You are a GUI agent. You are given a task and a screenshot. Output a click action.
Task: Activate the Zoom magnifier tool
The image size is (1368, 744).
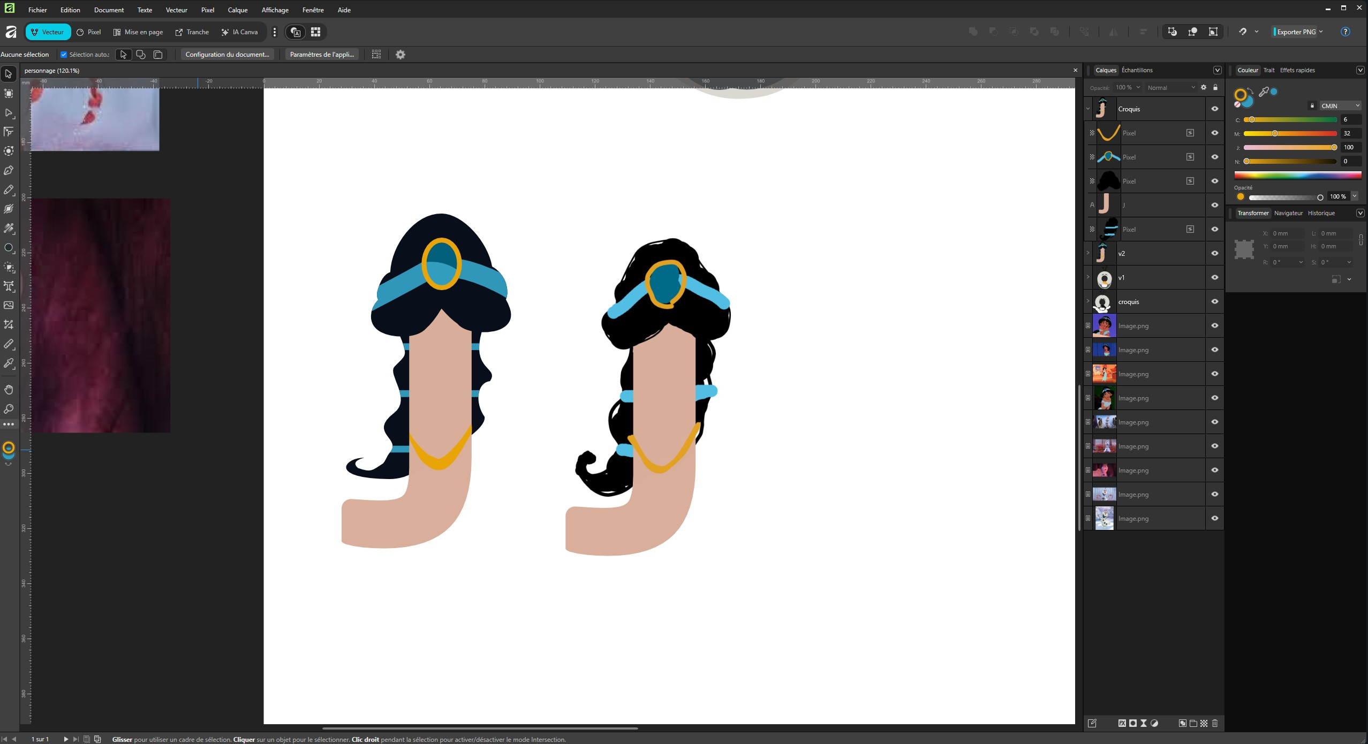click(x=9, y=409)
